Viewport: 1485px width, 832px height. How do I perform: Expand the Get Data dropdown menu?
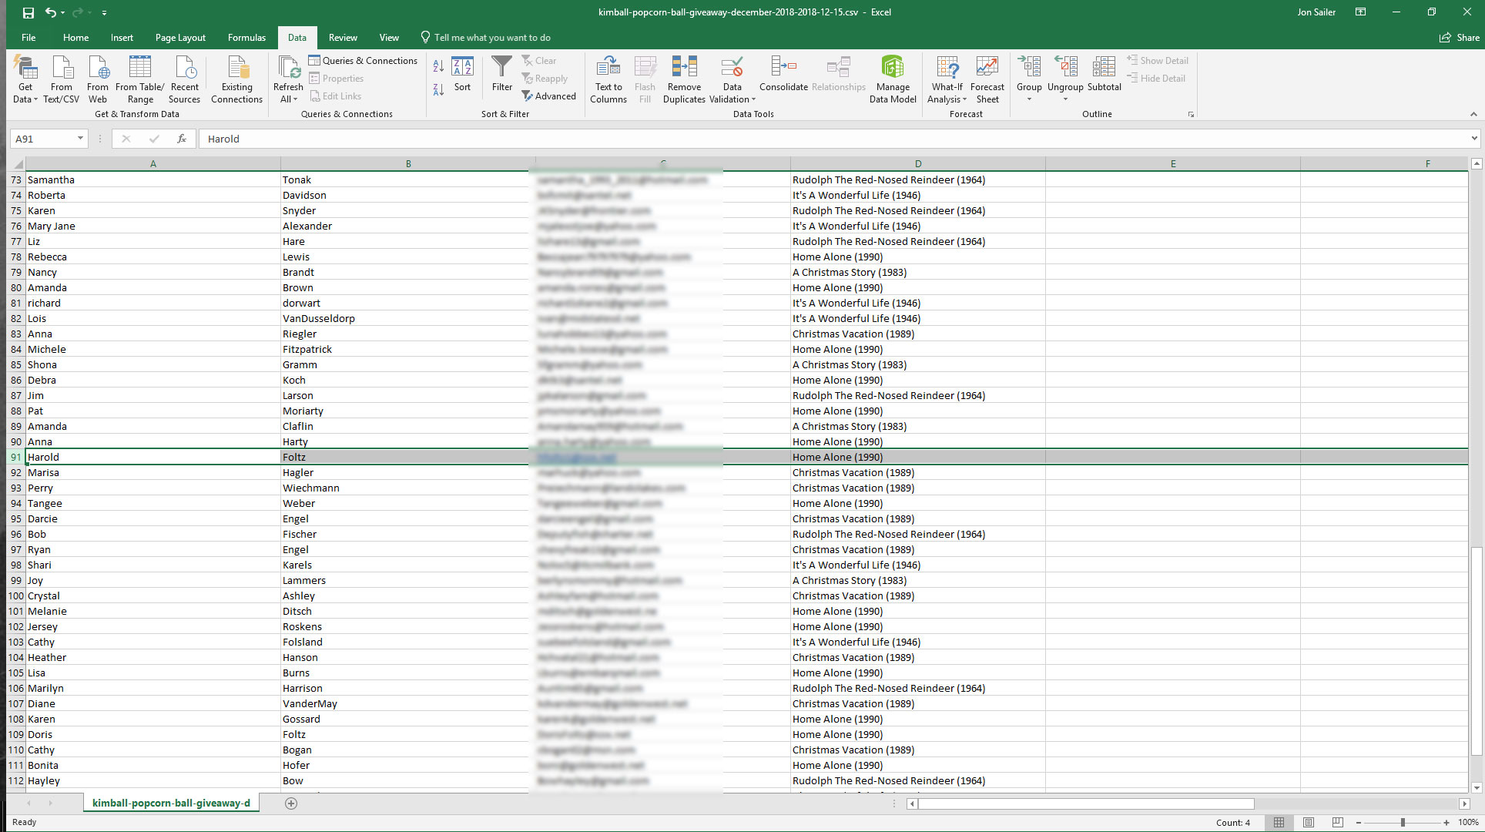coord(25,79)
